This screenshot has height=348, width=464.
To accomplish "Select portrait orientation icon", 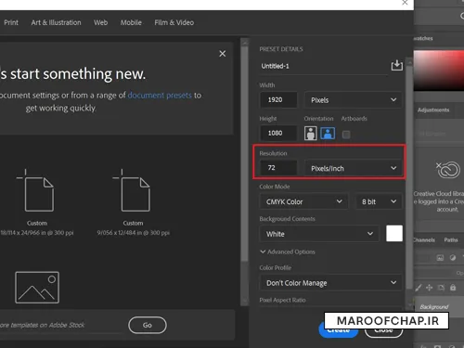I will pyautogui.click(x=310, y=134).
